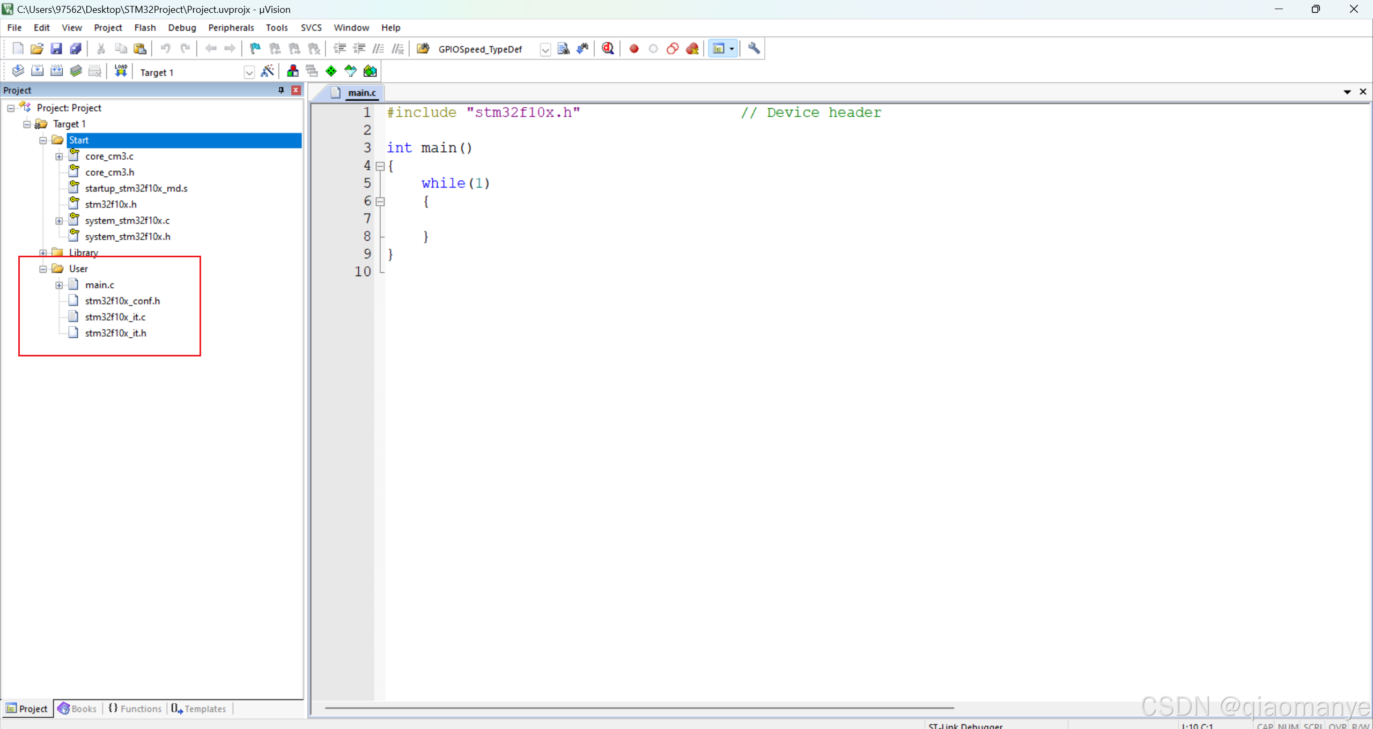Select startup_stm32f10x_md.s in project tree

tap(136, 188)
